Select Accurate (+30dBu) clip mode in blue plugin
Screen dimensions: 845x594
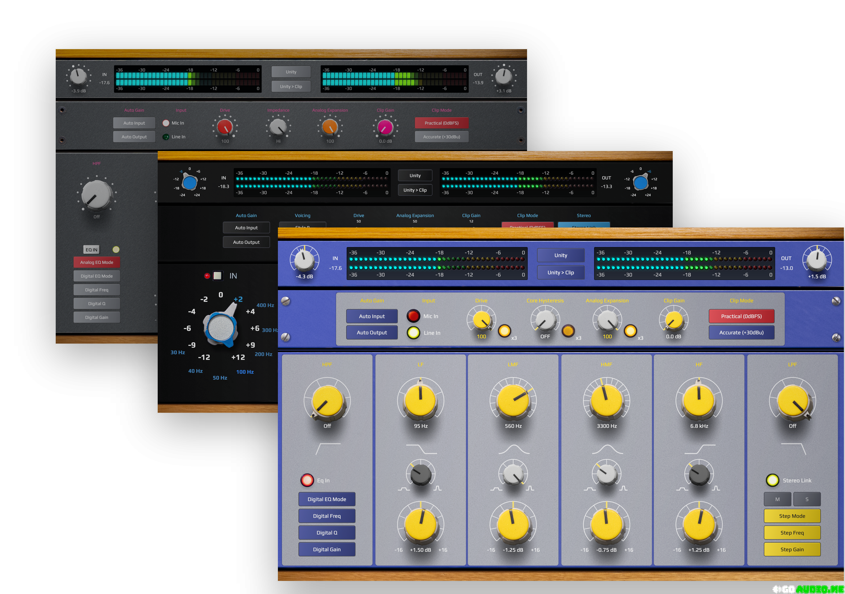click(x=742, y=333)
